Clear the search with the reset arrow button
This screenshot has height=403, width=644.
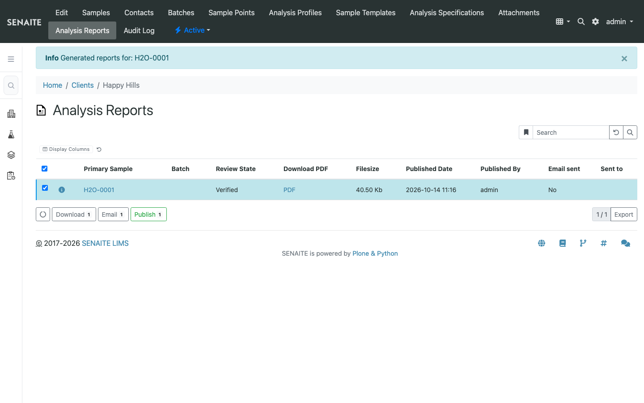click(x=616, y=133)
